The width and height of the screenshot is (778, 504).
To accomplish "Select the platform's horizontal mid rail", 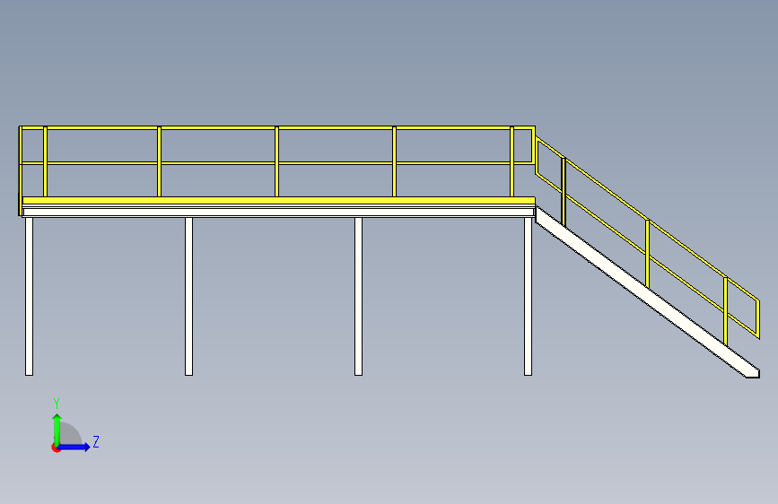I will tap(277, 162).
